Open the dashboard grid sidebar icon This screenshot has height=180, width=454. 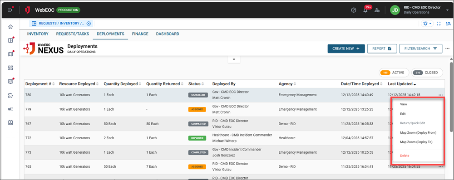10,68
